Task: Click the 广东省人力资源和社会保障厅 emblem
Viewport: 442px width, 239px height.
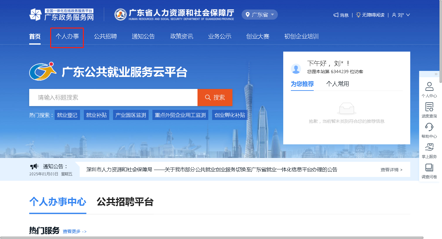Action: 121,15
